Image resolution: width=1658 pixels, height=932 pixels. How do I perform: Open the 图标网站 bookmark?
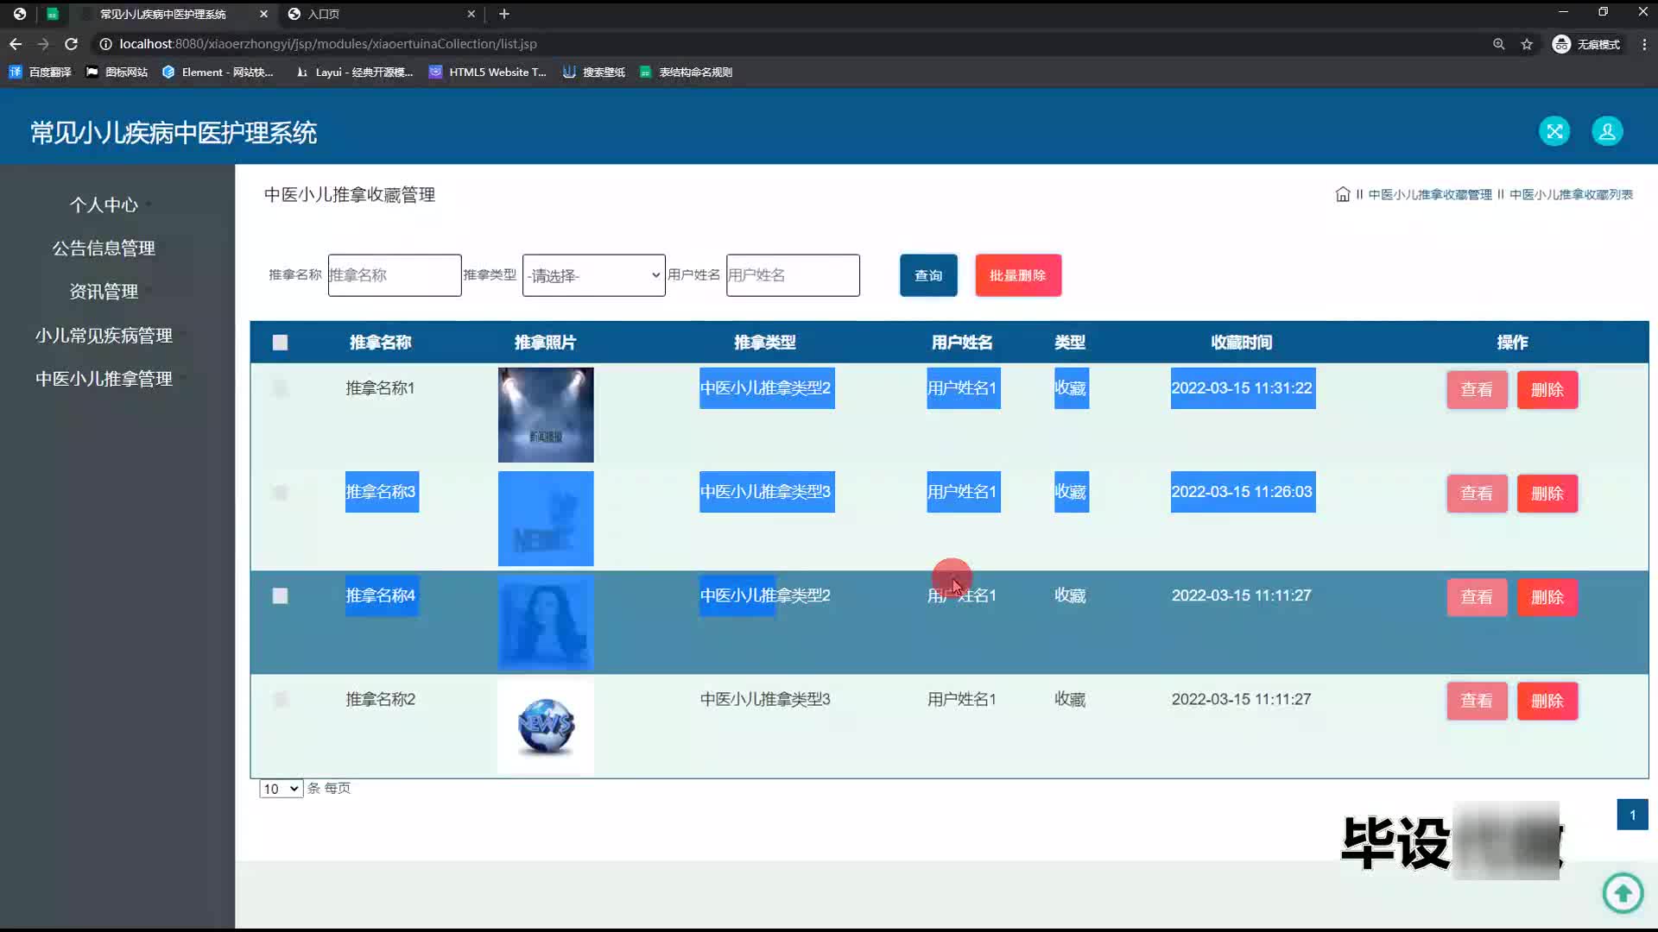point(117,72)
